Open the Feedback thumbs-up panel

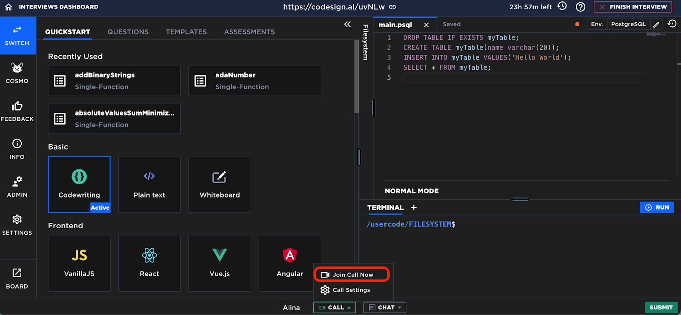pos(17,111)
